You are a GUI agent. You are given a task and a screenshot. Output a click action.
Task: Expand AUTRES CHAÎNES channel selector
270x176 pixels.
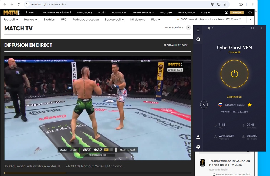point(188,27)
